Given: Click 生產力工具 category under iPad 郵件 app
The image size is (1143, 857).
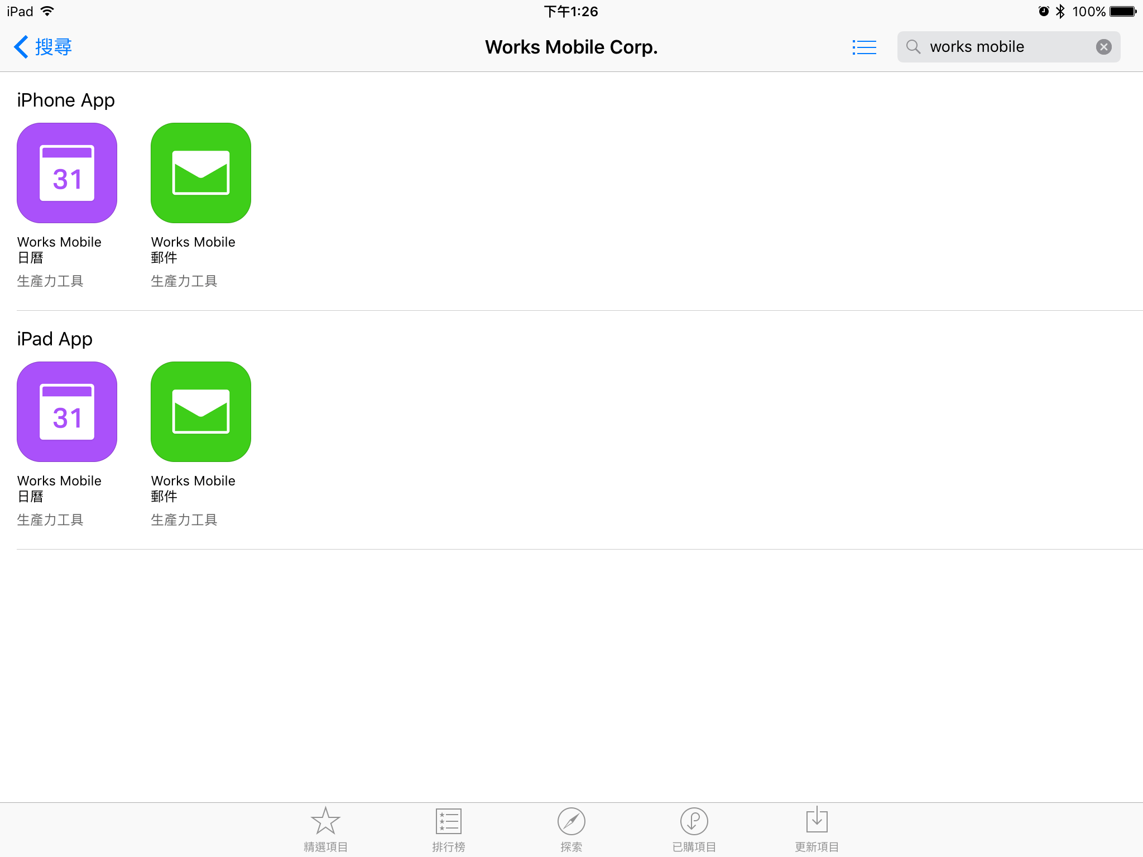Looking at the screenshot, I should pos(184,519).
